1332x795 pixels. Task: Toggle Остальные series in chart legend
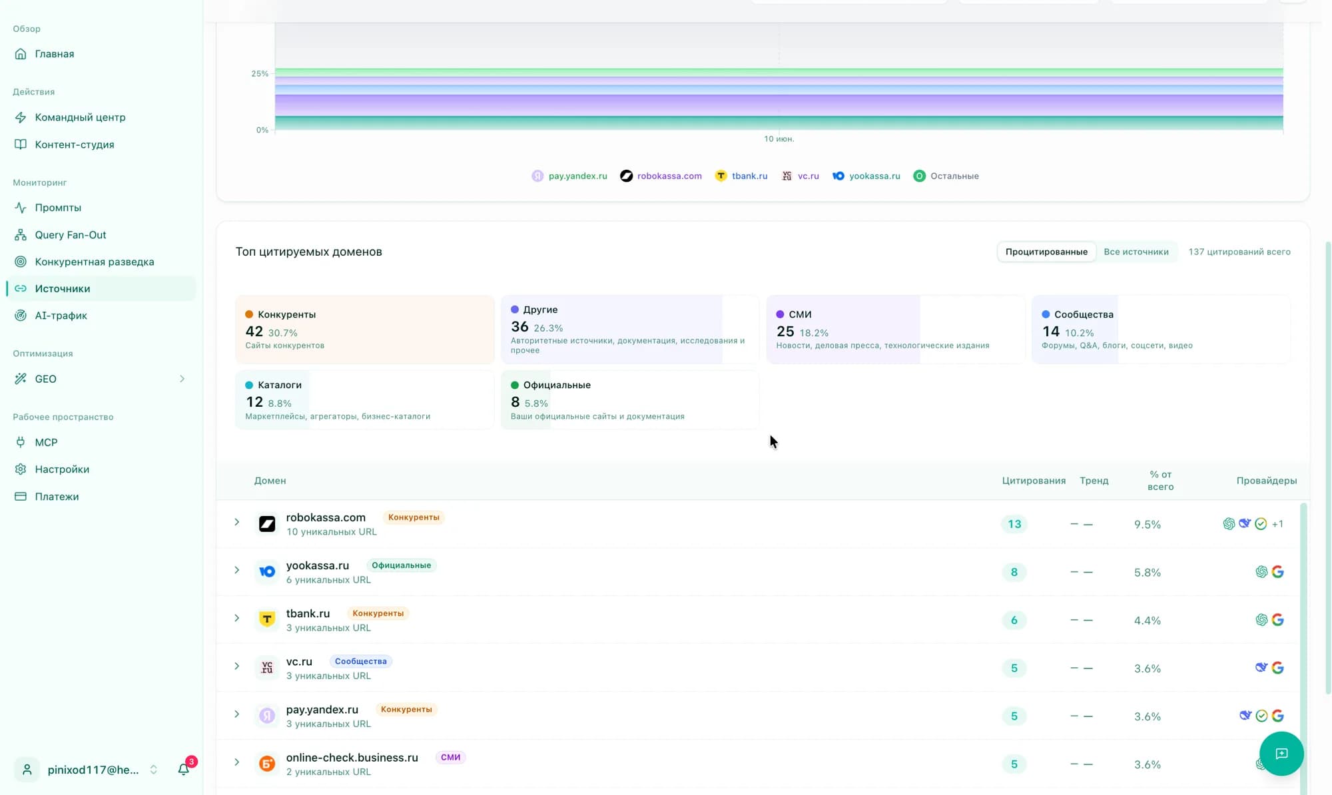click(x=946, y=176)
